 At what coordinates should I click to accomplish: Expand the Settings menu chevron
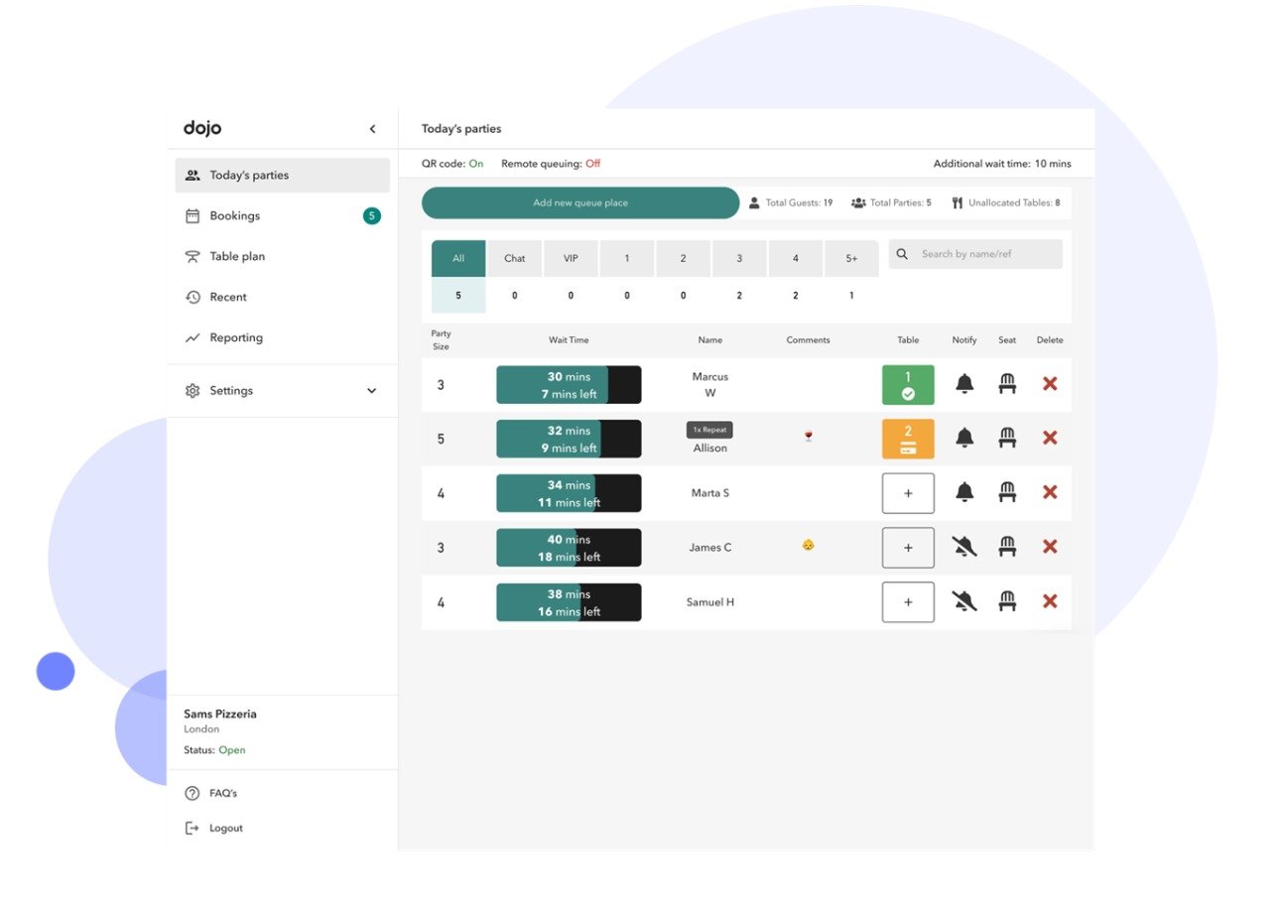(x=371, y=391)
